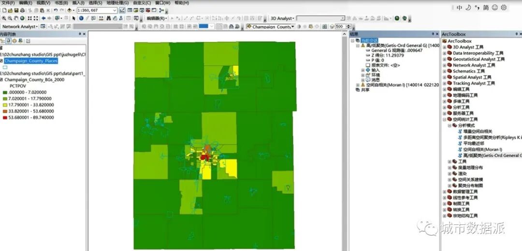Go back to previous extent arrow
Screen dimensions: 522x251
(43, 18)
